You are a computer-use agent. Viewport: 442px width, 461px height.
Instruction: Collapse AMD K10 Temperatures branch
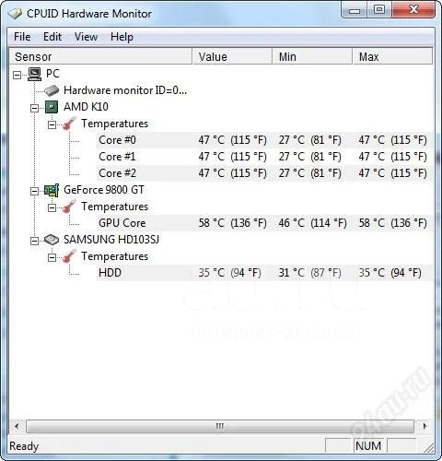click(x=52, y=124)
